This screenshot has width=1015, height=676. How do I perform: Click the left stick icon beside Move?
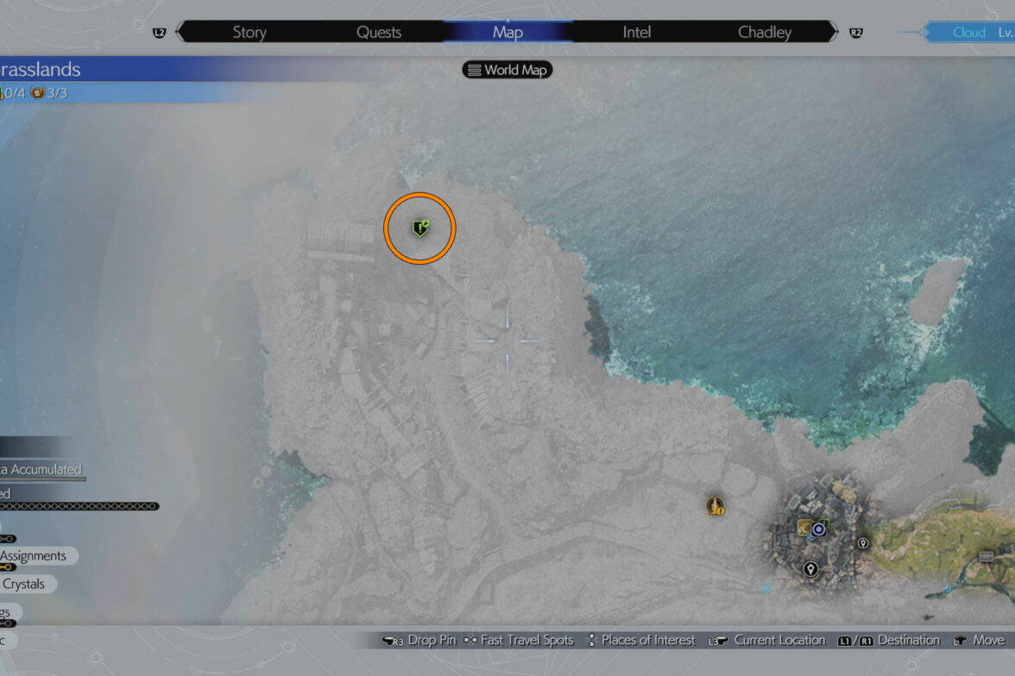(961, 640)
